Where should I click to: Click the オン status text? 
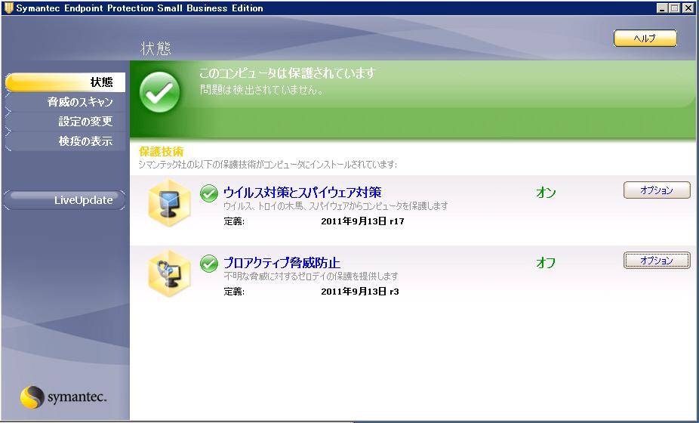[x=546, y=193]
